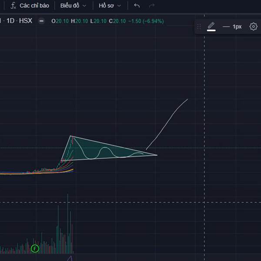Grab the drawing toolbar drag handle

coord(199,27)
